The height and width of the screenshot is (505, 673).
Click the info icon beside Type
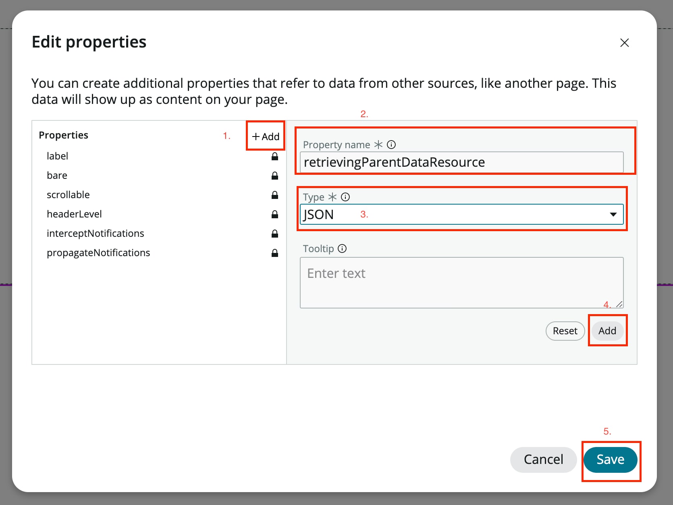(x=345, y=197)
